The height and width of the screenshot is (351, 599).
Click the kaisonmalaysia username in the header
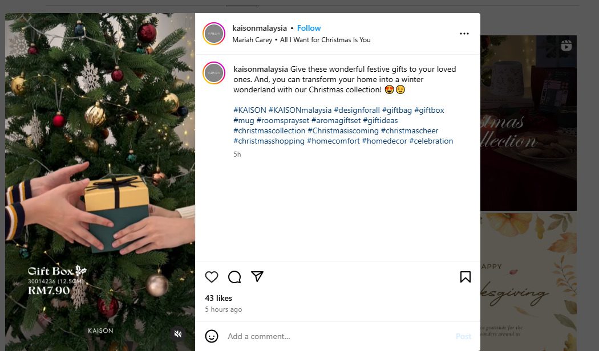[260, 28]
